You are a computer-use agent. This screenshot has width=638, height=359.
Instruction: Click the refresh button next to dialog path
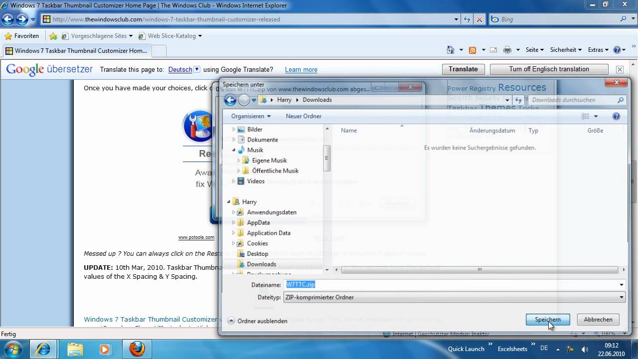(518, 100)
